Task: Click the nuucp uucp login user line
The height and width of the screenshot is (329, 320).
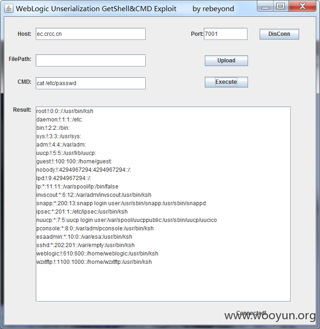Action: coord(126,220)
